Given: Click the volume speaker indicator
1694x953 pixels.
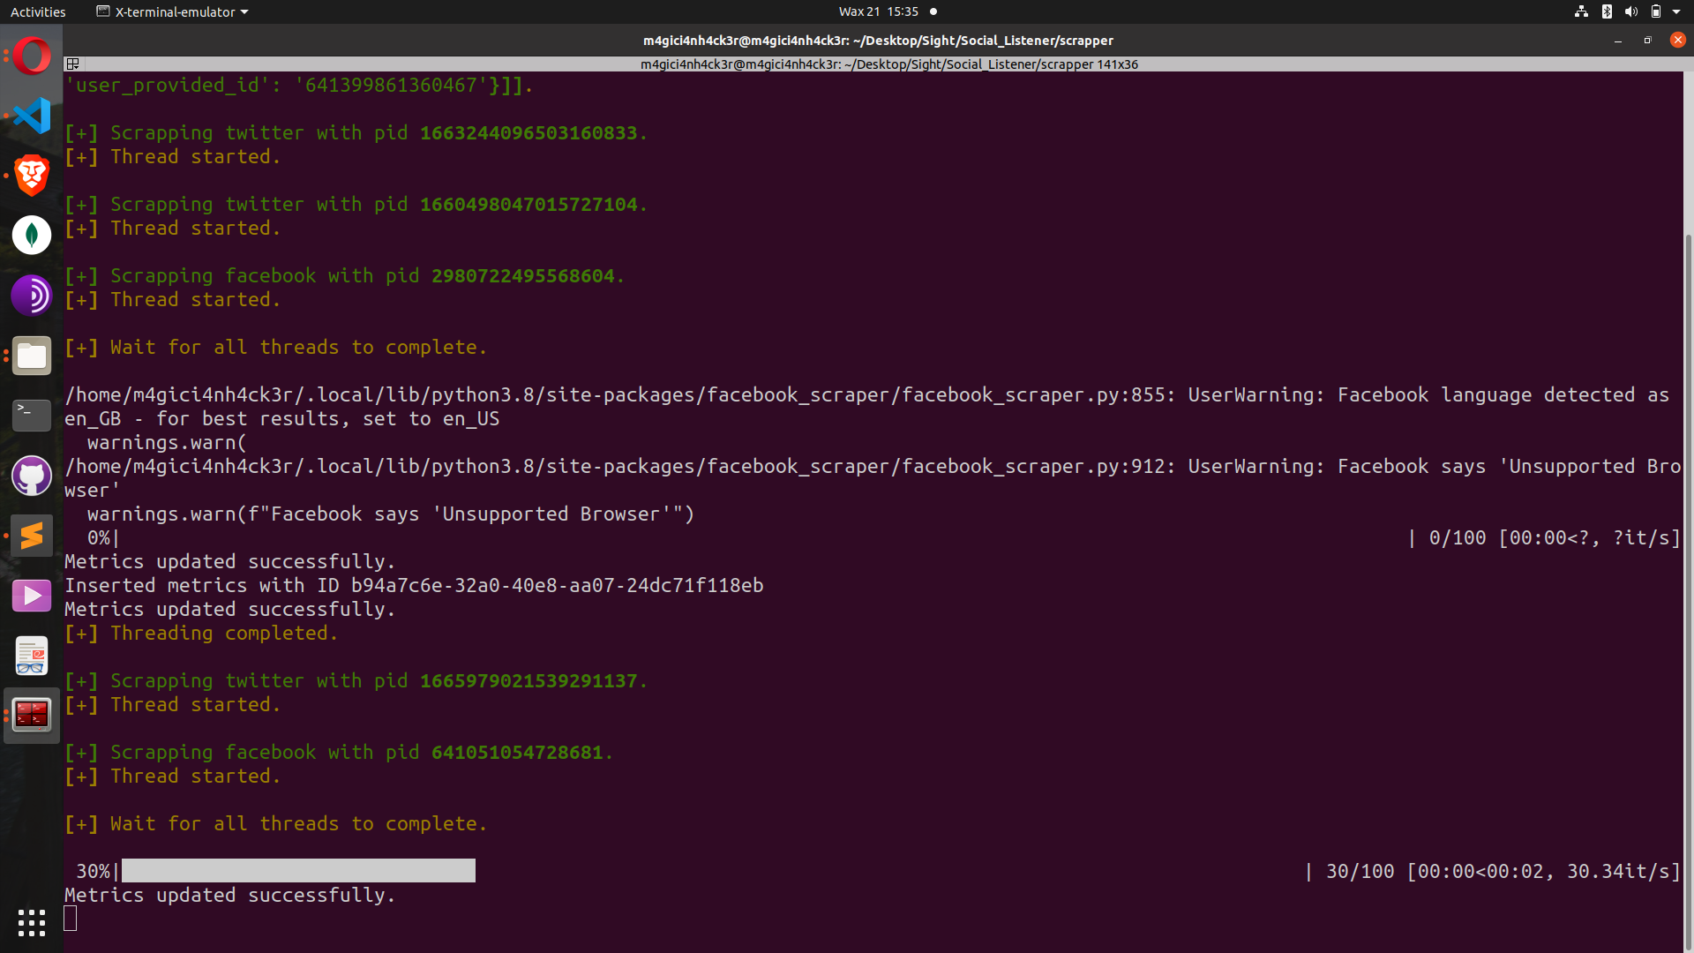Looking at the screenshot, I should click(x=1630, y=11).
